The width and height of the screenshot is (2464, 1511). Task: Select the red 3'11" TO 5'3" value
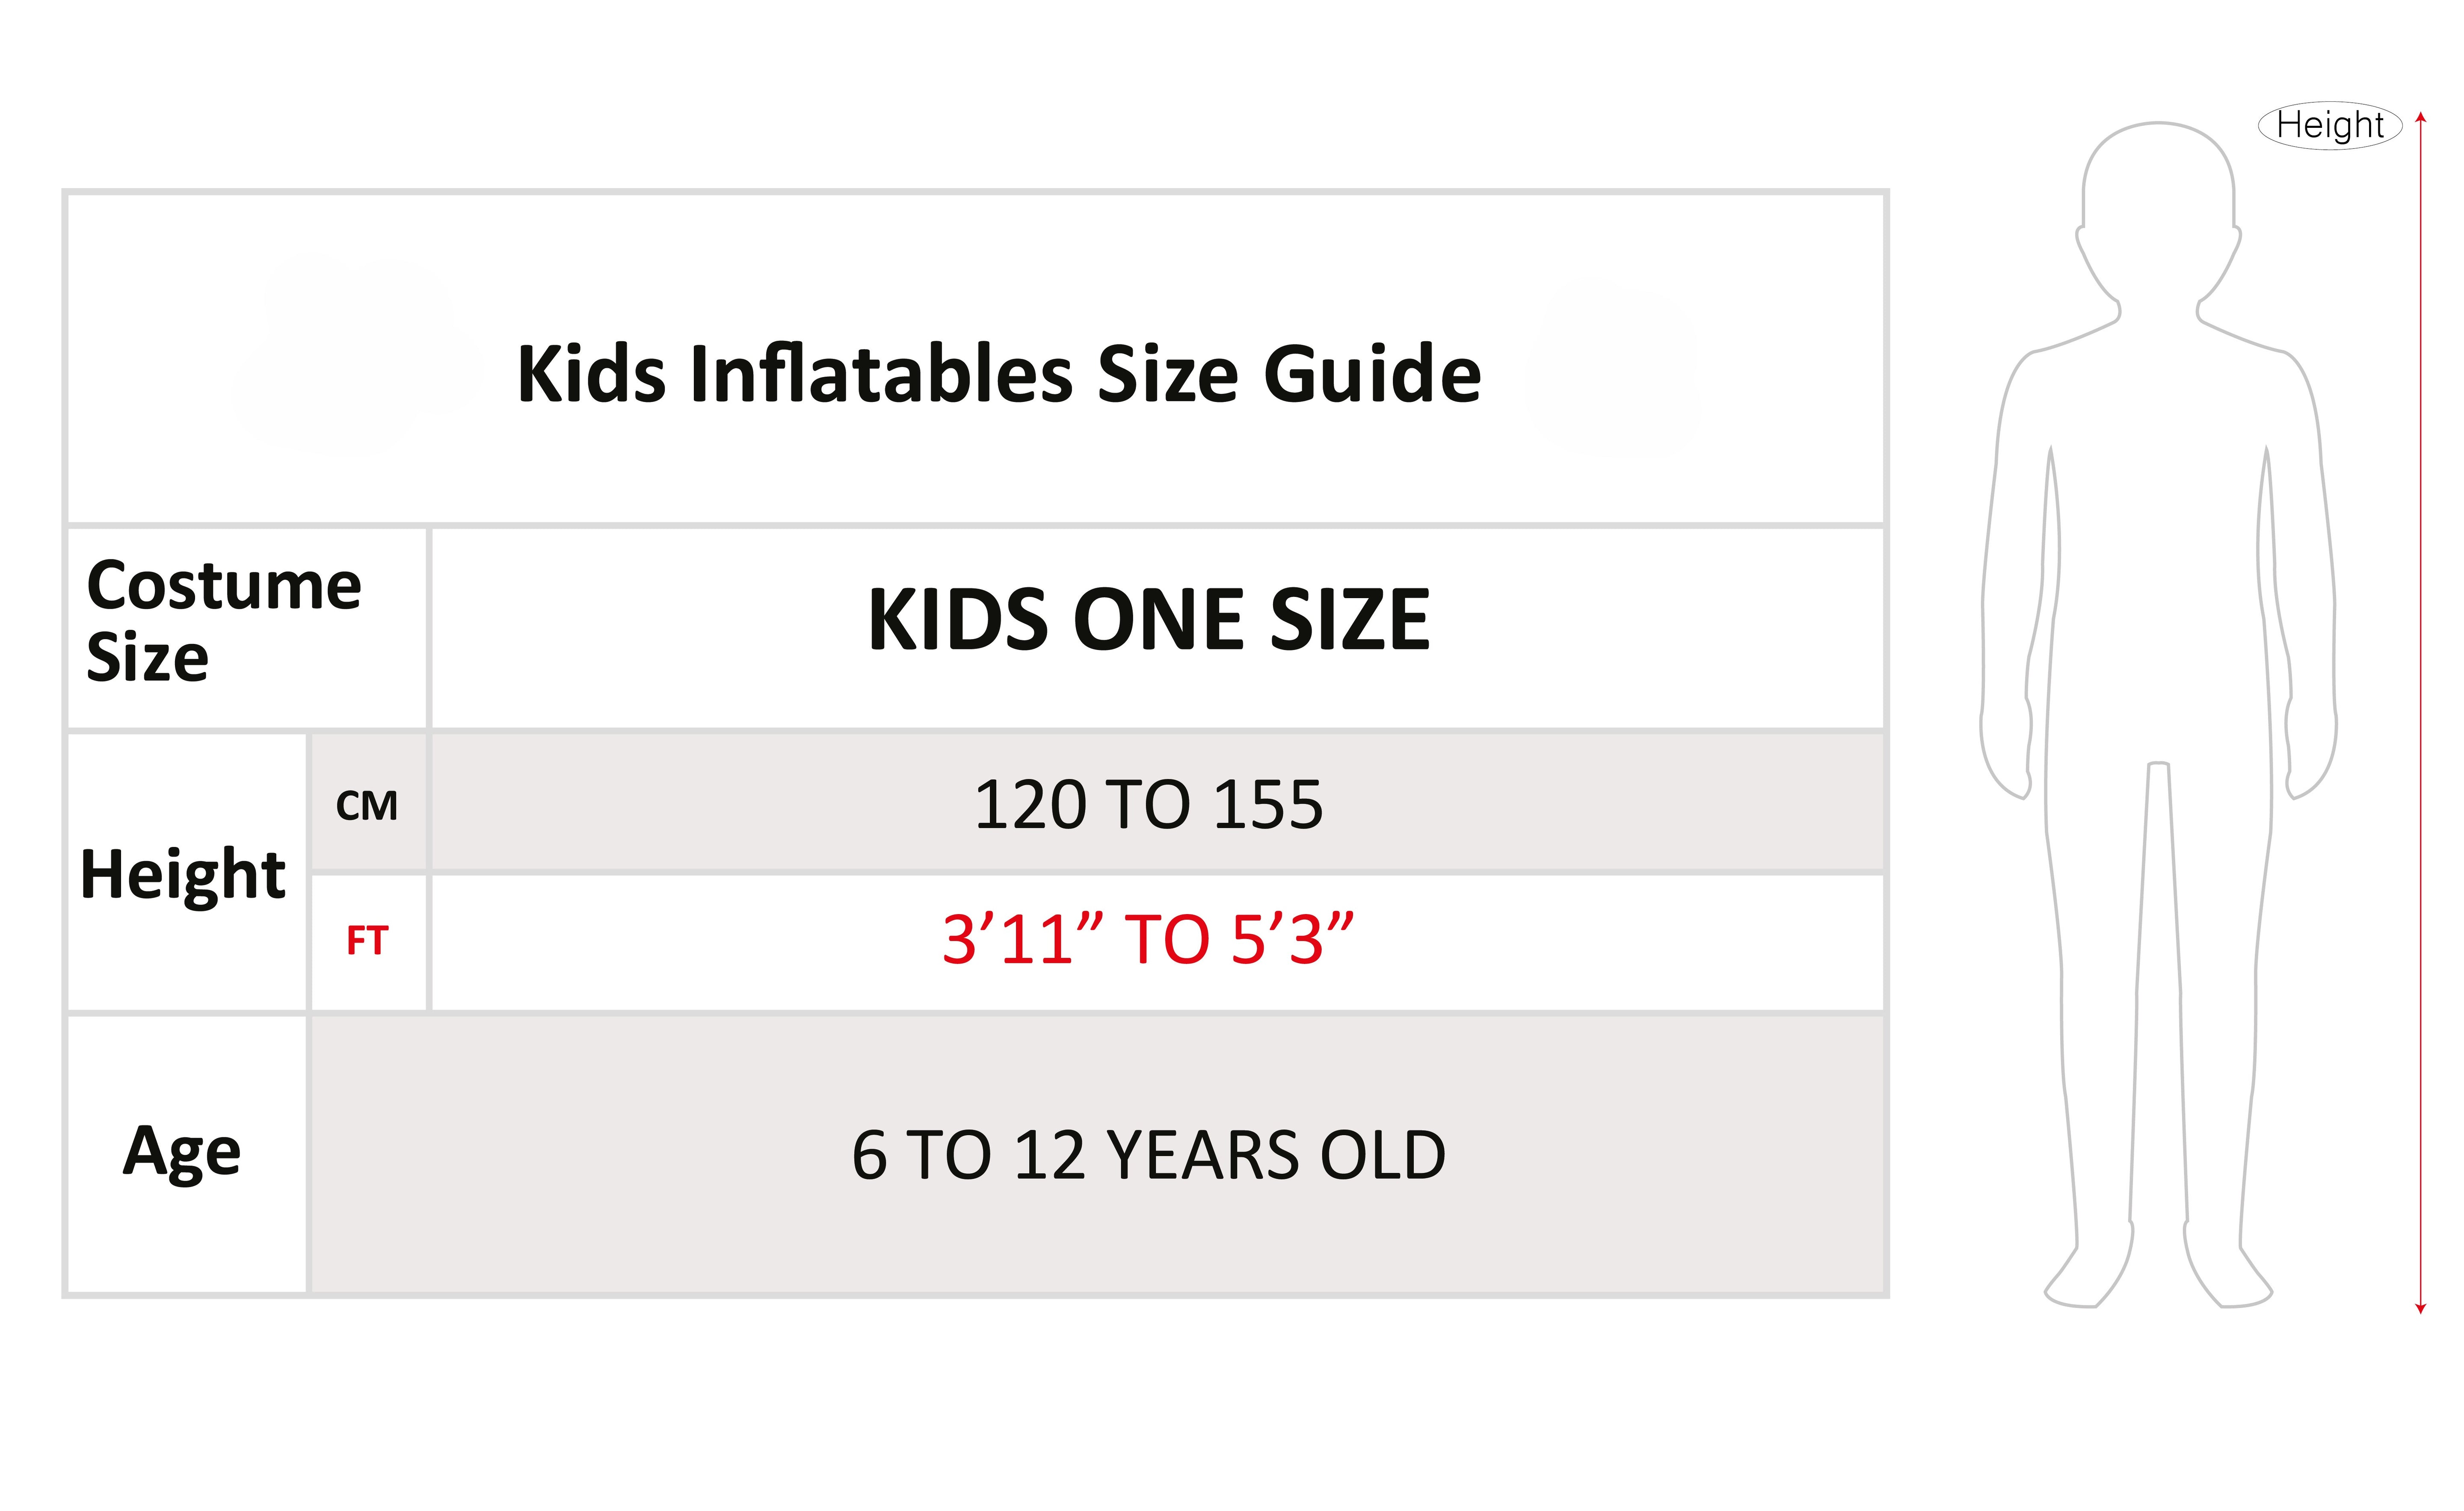(x=1148, y=939)
